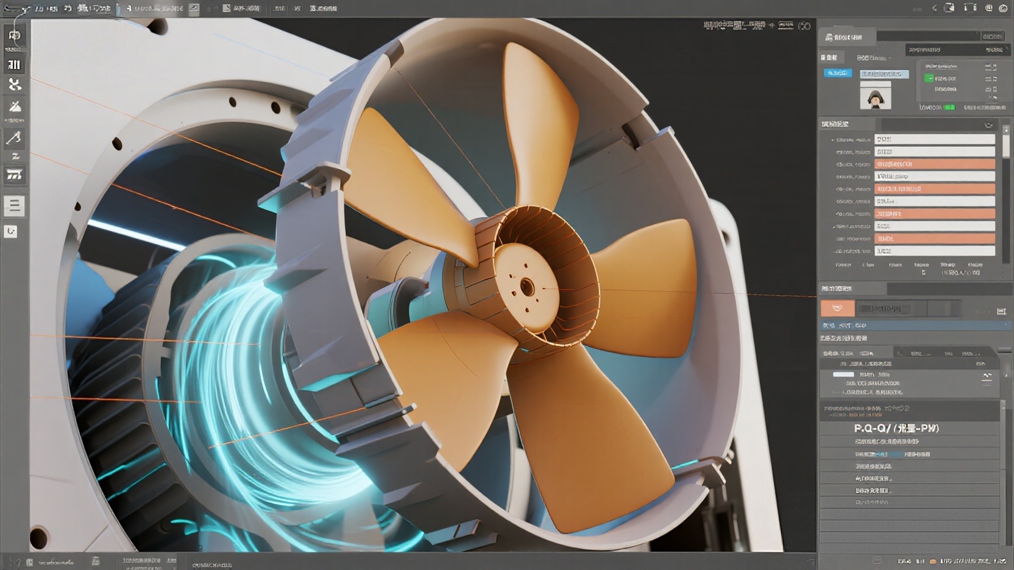Open the first menu in top menu bar
The width and height of the screenshot is (1014, 570).
click(39, 9)
